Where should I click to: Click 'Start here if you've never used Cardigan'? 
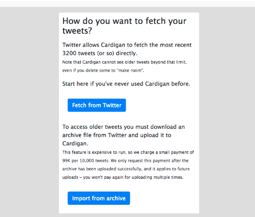(126, 84)
